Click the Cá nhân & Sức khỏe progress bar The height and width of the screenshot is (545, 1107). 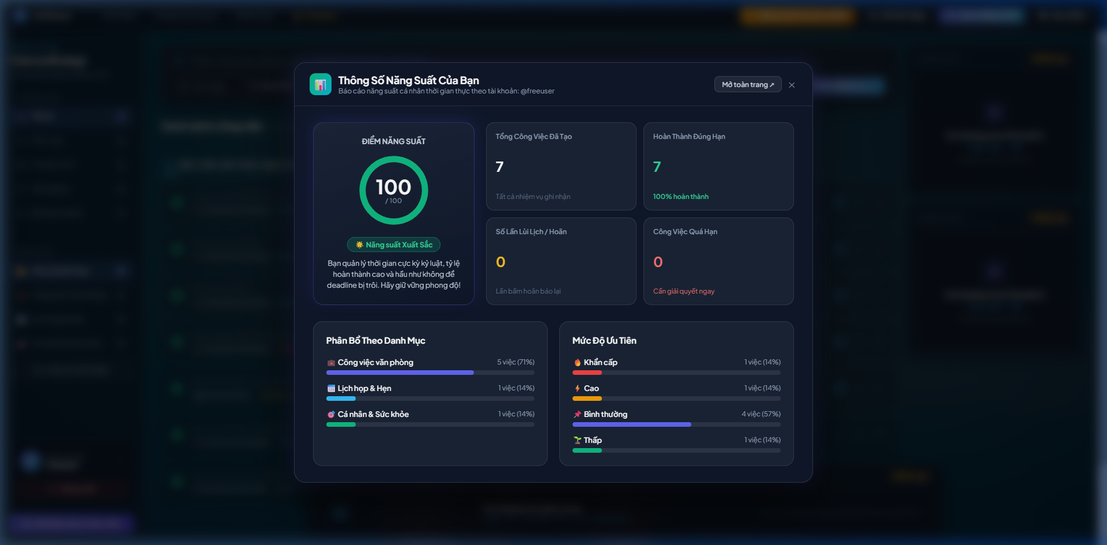click(x=430, y=424)
